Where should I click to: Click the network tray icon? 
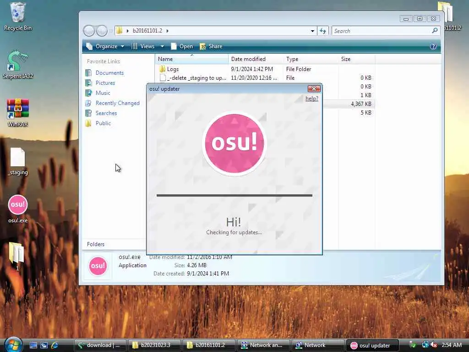click(425, 345)
